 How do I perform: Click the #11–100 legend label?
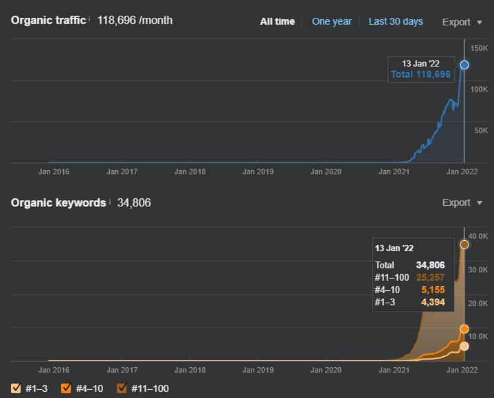point(150,388)
